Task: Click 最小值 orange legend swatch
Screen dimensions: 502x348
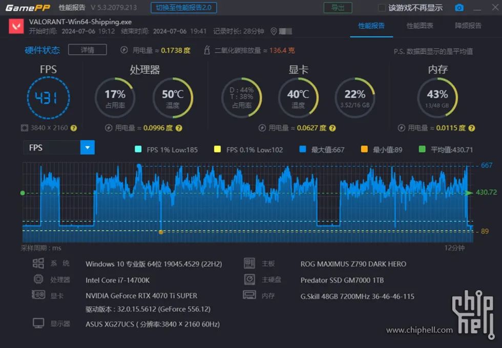Action: pyautogui.click(x=364, y=149)
